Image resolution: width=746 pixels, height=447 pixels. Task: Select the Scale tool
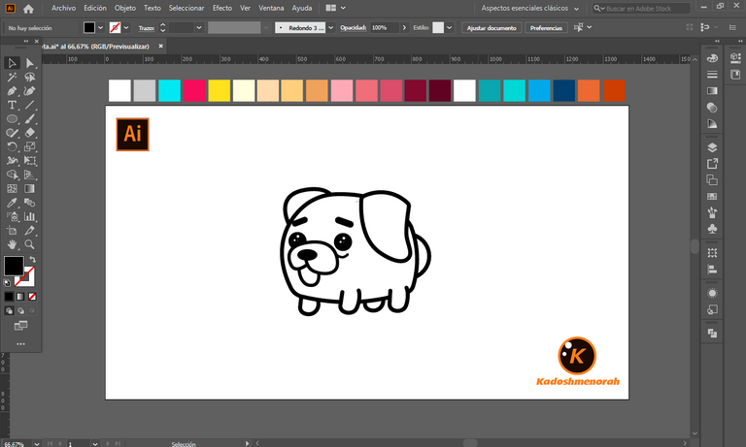tap(29, 146)
